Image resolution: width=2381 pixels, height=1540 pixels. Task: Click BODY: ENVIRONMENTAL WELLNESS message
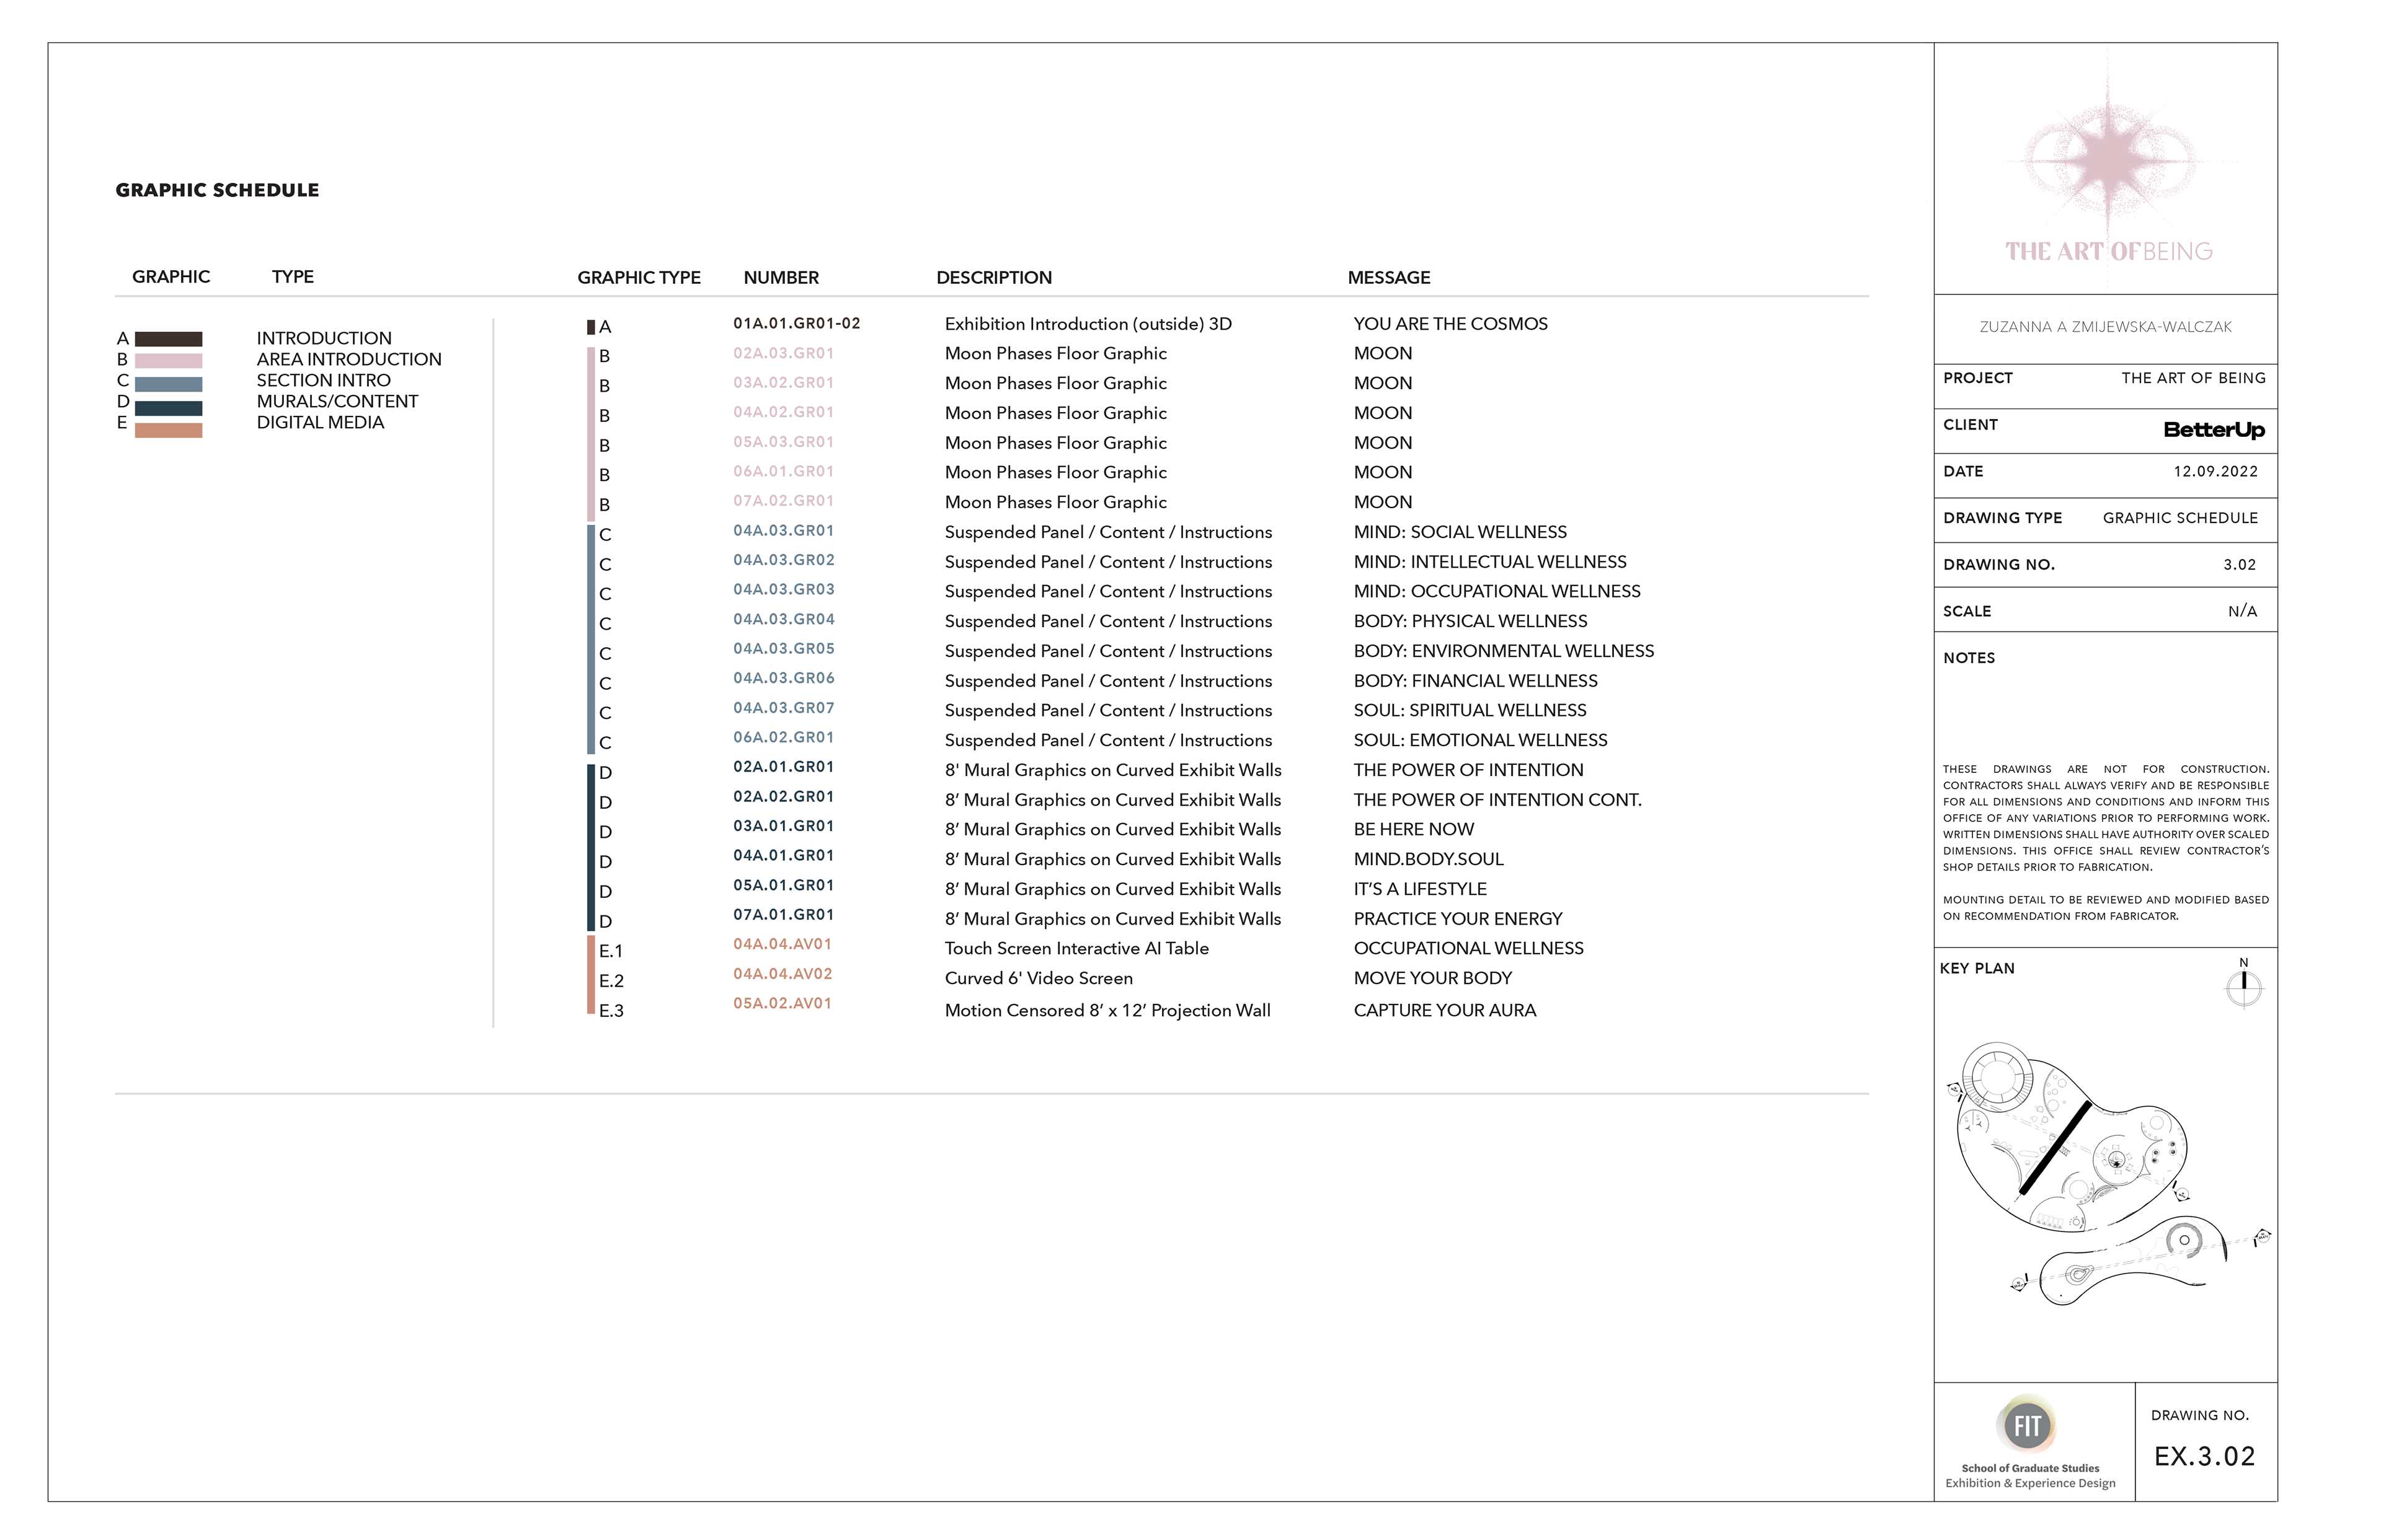click(x=1504, y=651)
